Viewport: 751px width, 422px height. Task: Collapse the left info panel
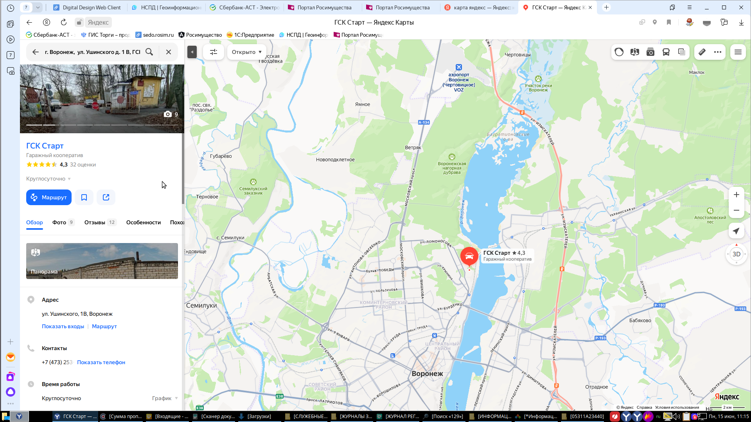pos(192,52)
